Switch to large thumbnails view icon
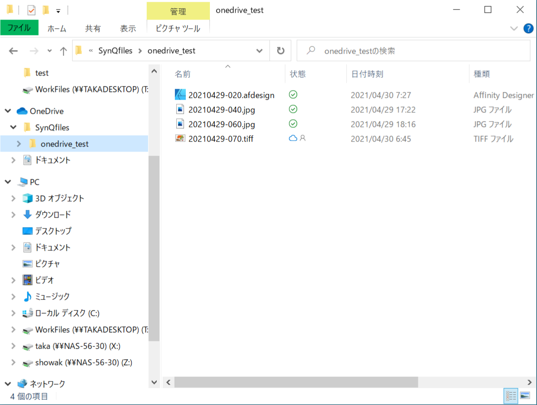The width and height of the screenshot is (537, 405). point(525,395)
